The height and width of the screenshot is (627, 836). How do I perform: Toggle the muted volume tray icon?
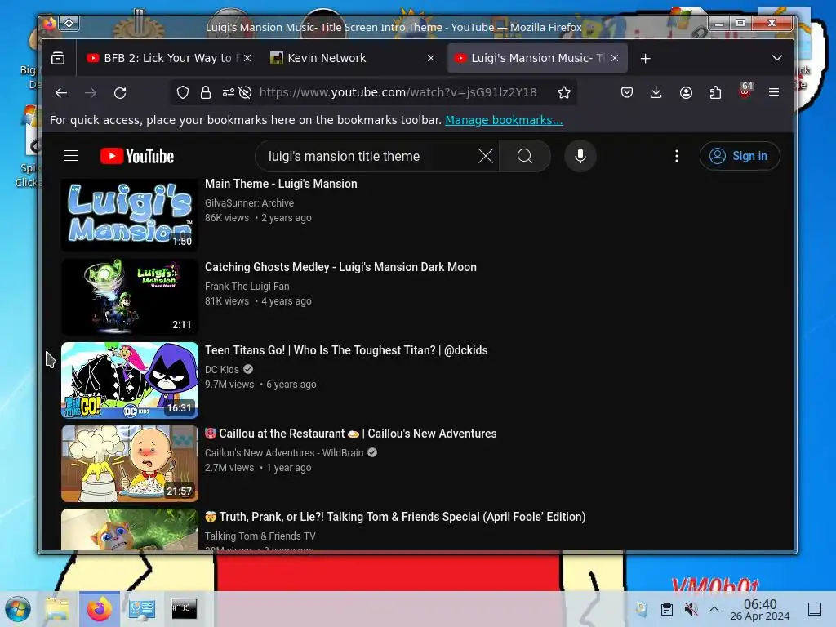(691, 609)
